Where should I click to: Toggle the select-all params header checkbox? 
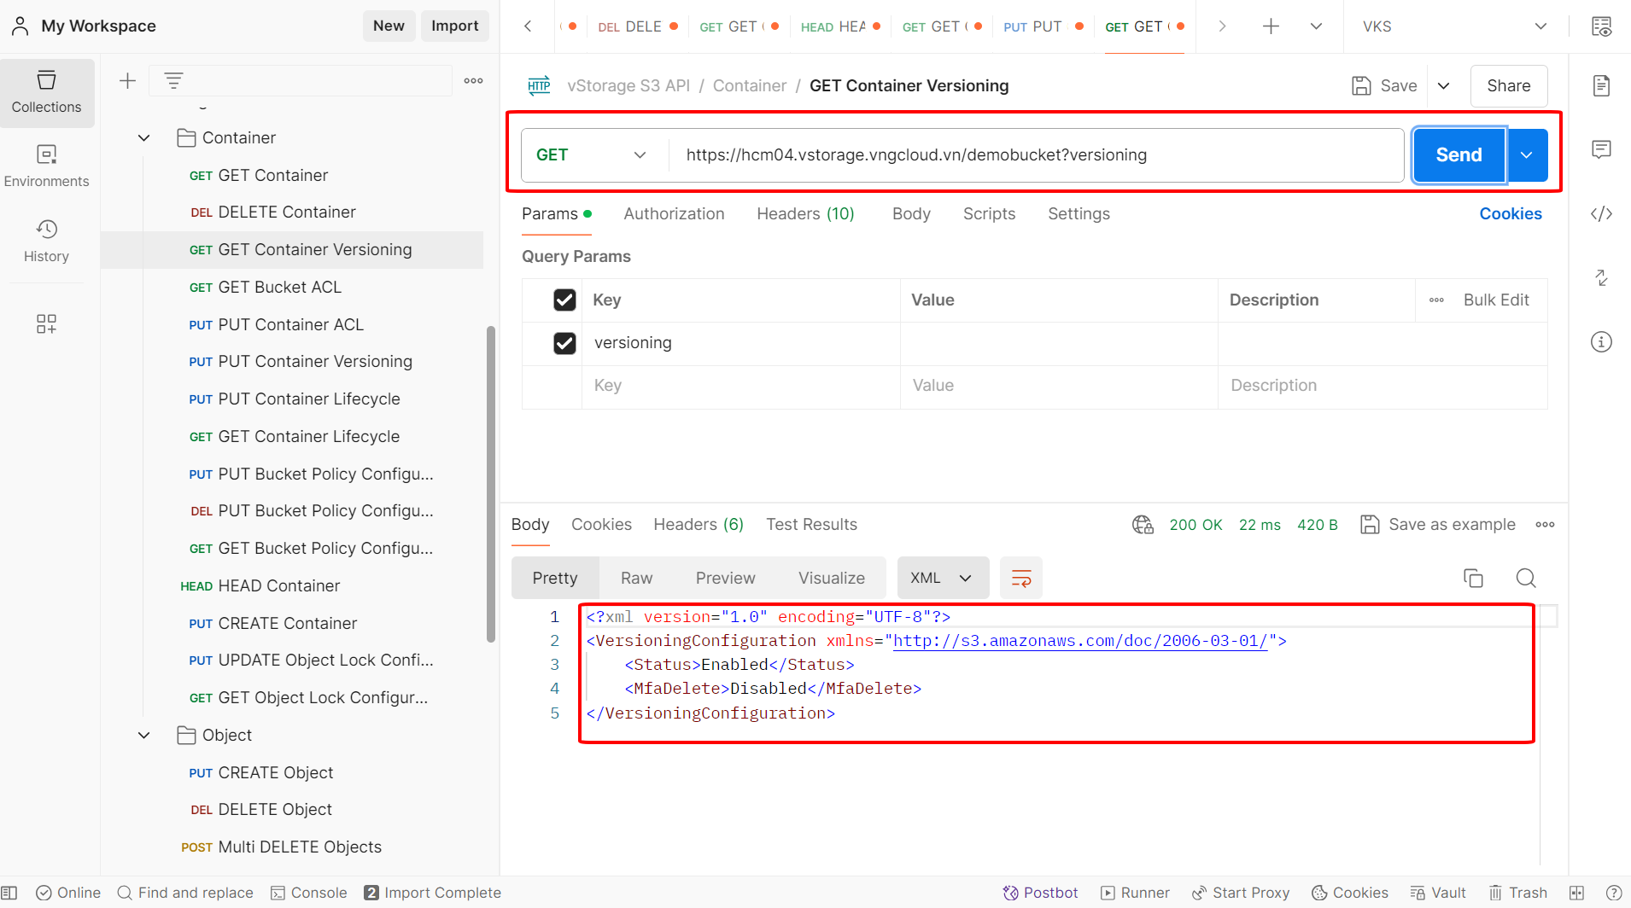(x=564, y=300)
